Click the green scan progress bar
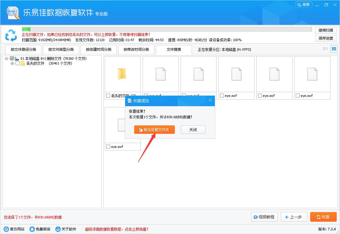The image size is (340, 234). pyautogui.click(x=26, y=29)
